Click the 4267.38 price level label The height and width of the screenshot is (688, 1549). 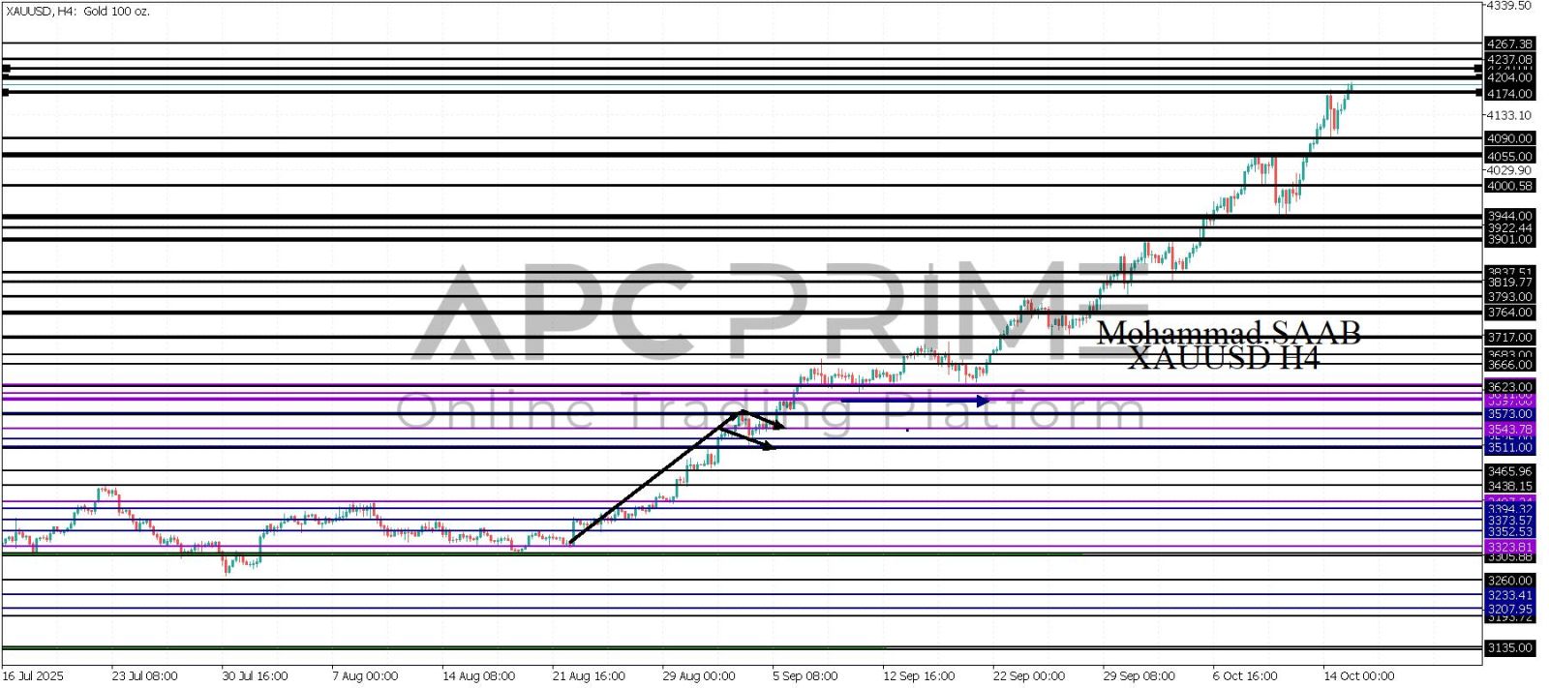(1509, 44)
